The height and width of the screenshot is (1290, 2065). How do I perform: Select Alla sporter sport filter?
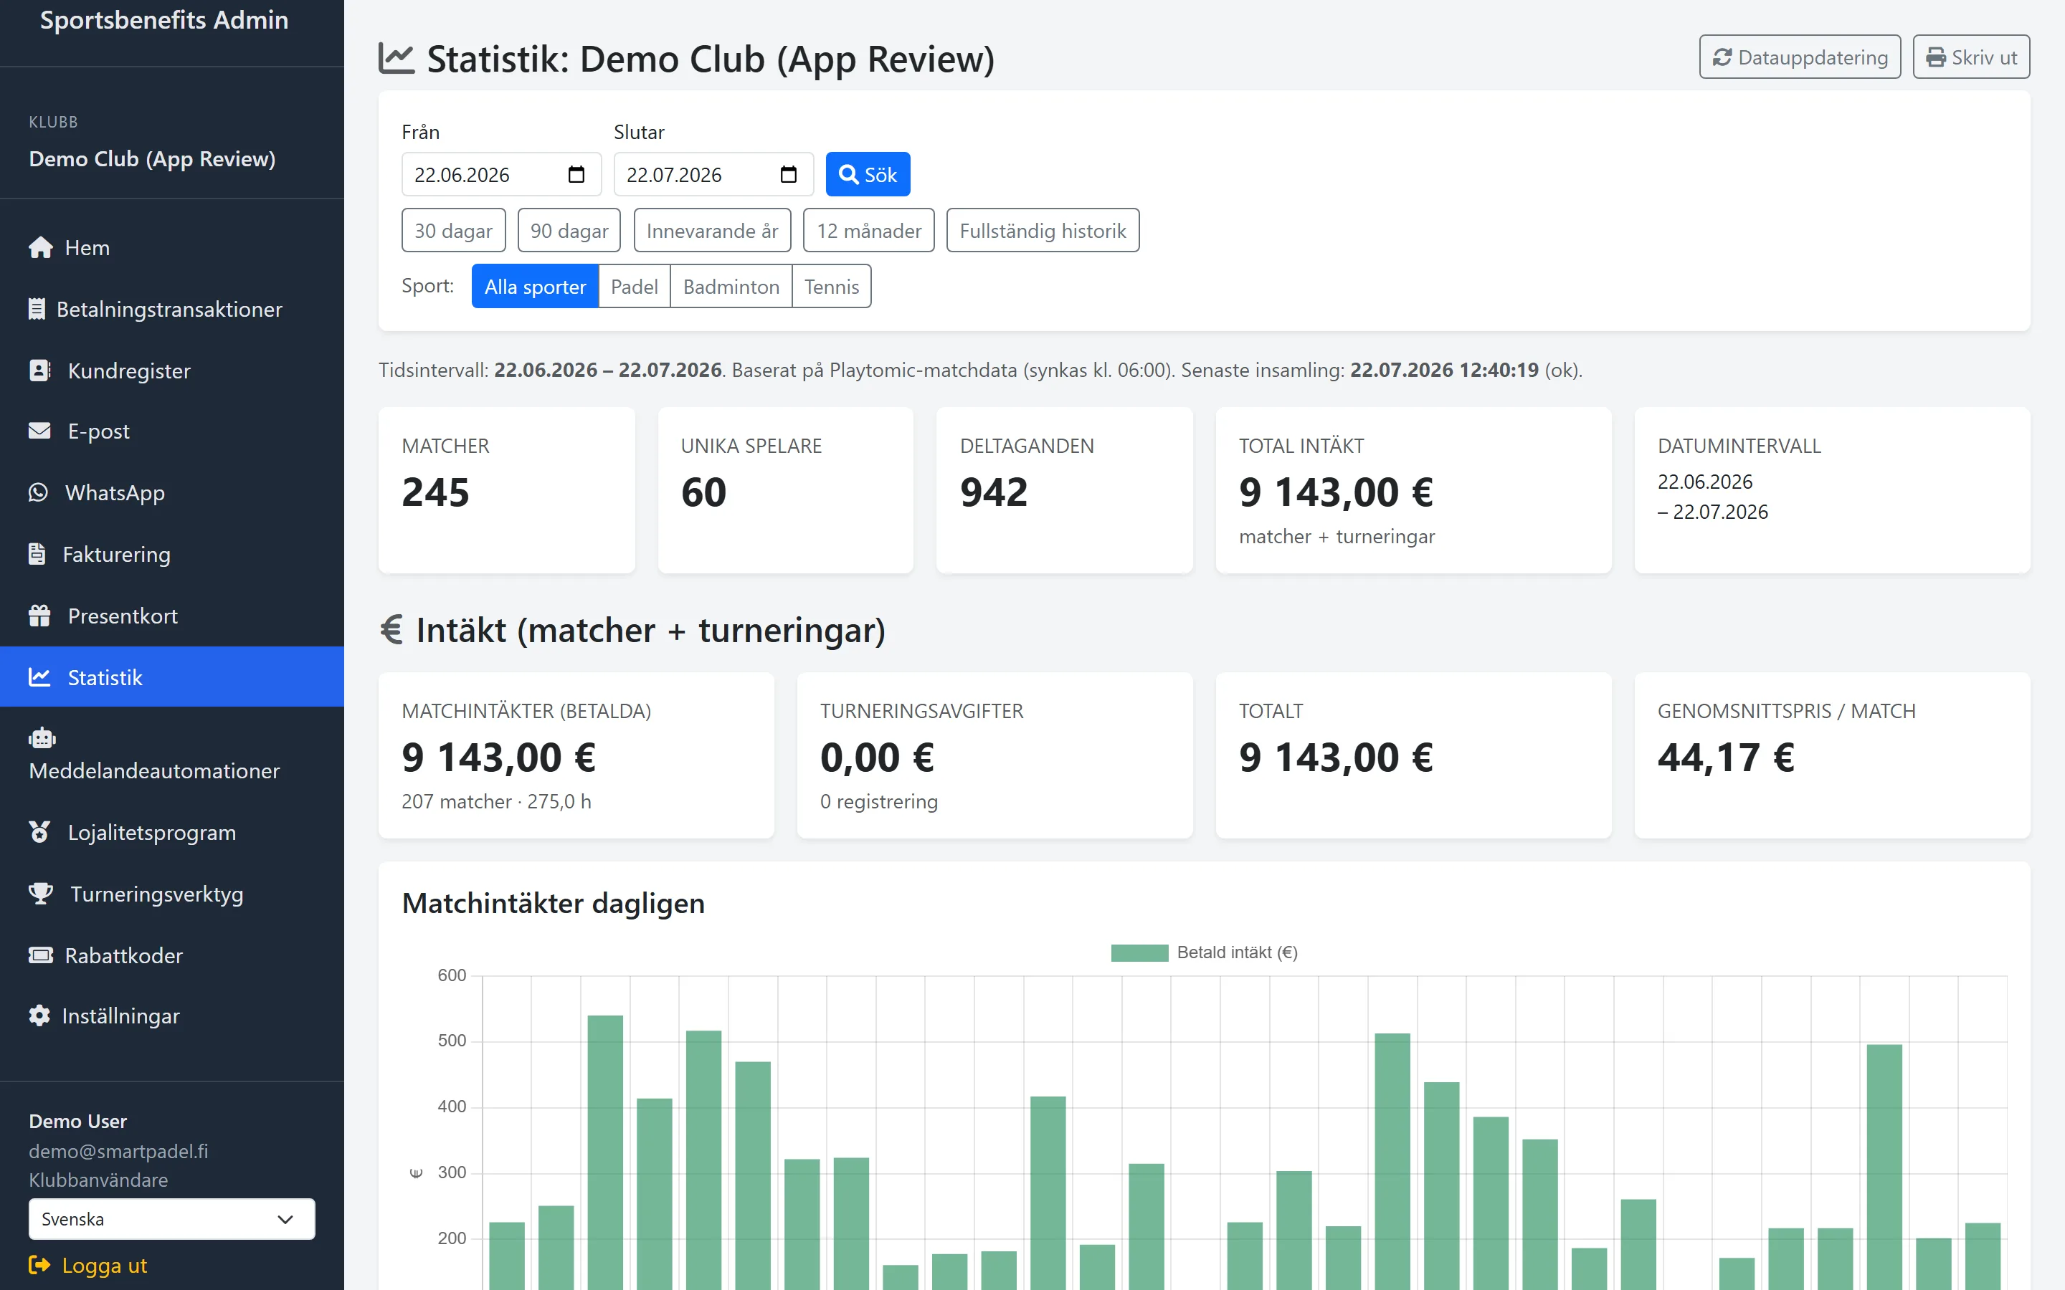tap(535, 286)
